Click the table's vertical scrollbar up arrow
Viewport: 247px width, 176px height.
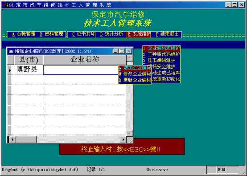click(x=129, y=58)
